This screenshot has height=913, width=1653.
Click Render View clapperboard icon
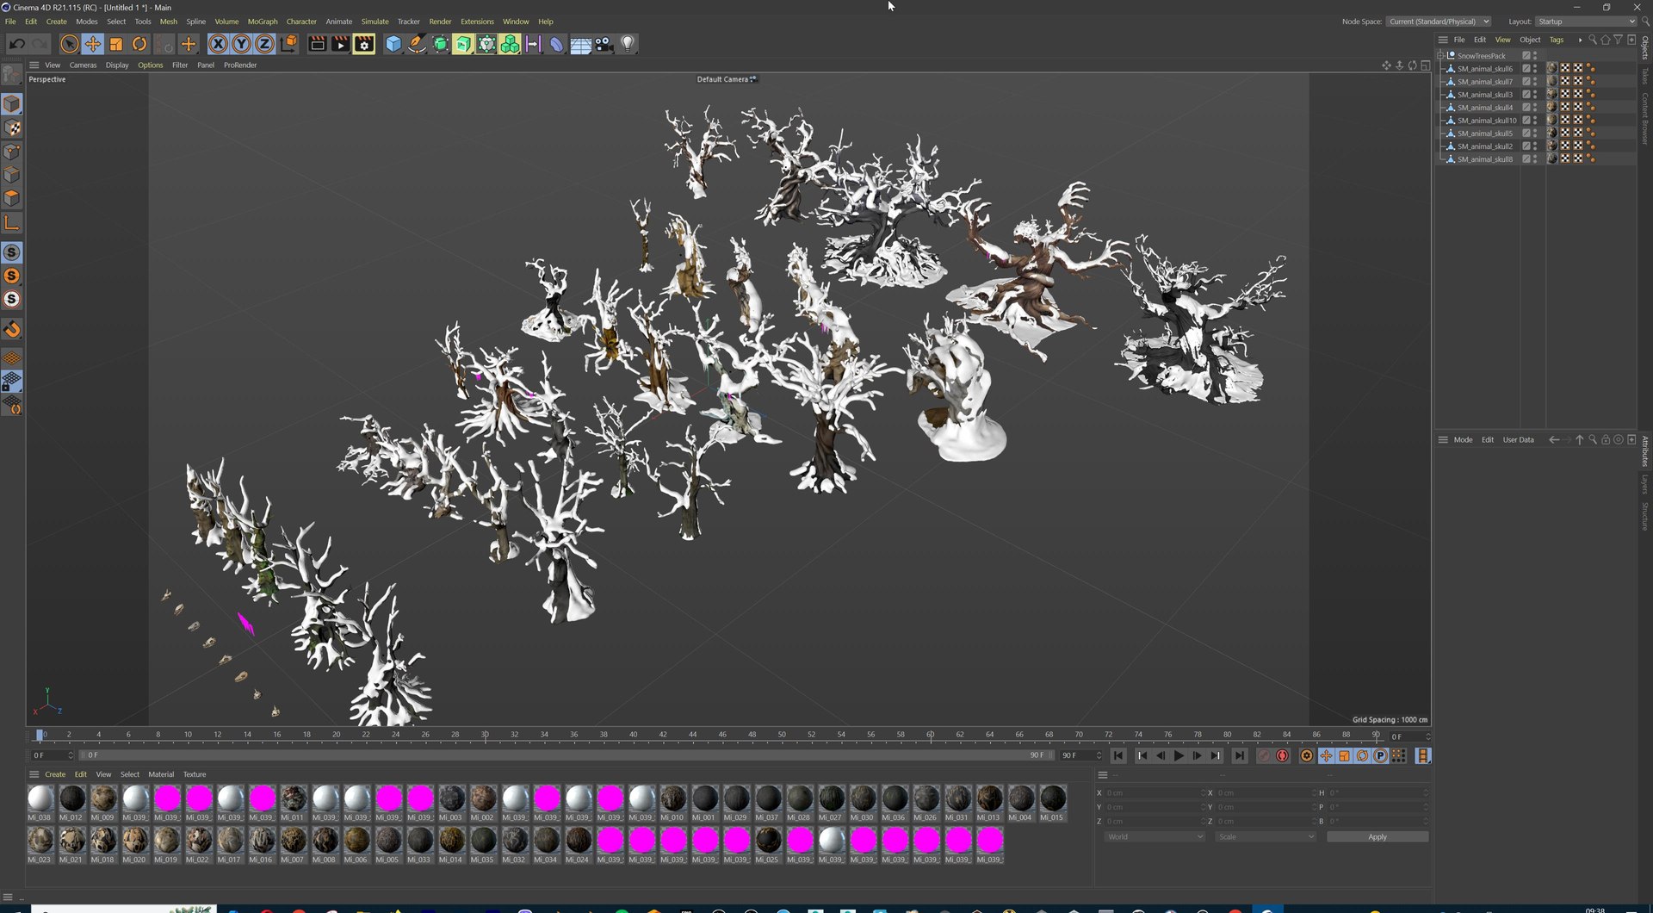coord(317,44)
